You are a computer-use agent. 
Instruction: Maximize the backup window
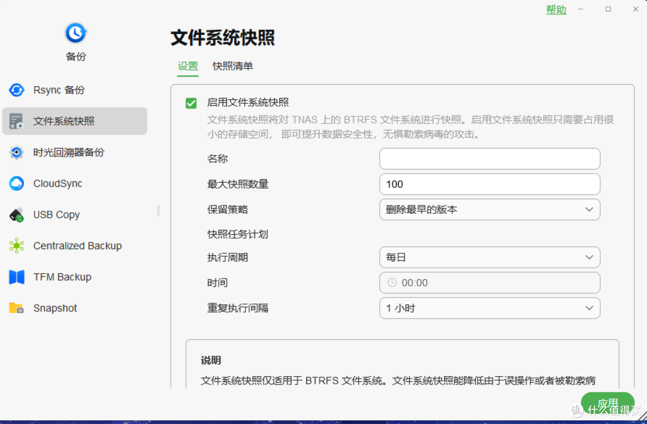pyautogui.click(x=608, y=9)
